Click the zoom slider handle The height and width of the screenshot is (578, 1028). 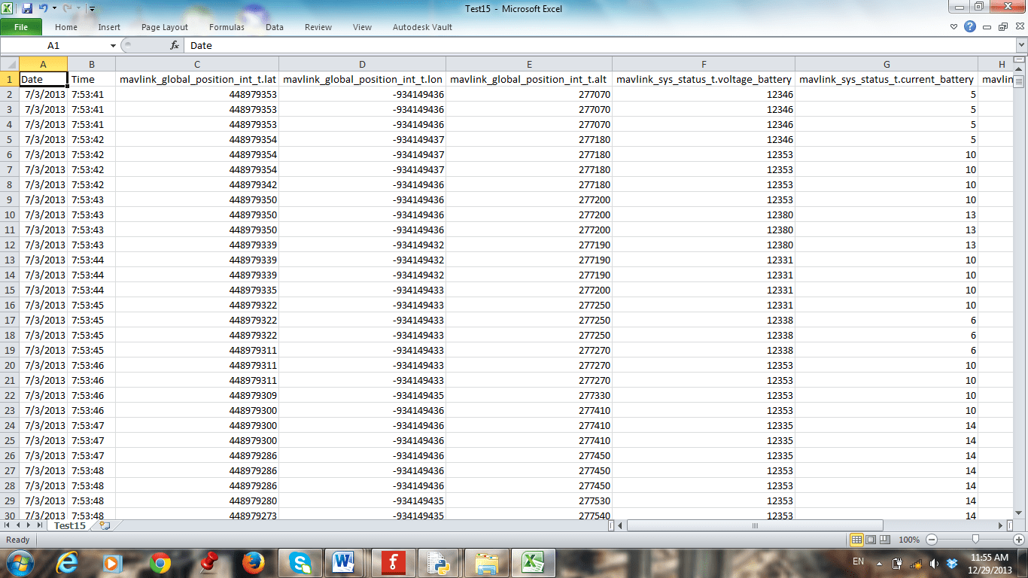click(975, 539)
